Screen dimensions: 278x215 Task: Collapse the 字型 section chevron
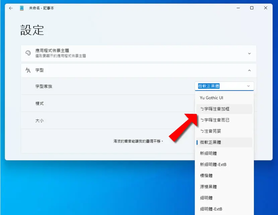249,70
